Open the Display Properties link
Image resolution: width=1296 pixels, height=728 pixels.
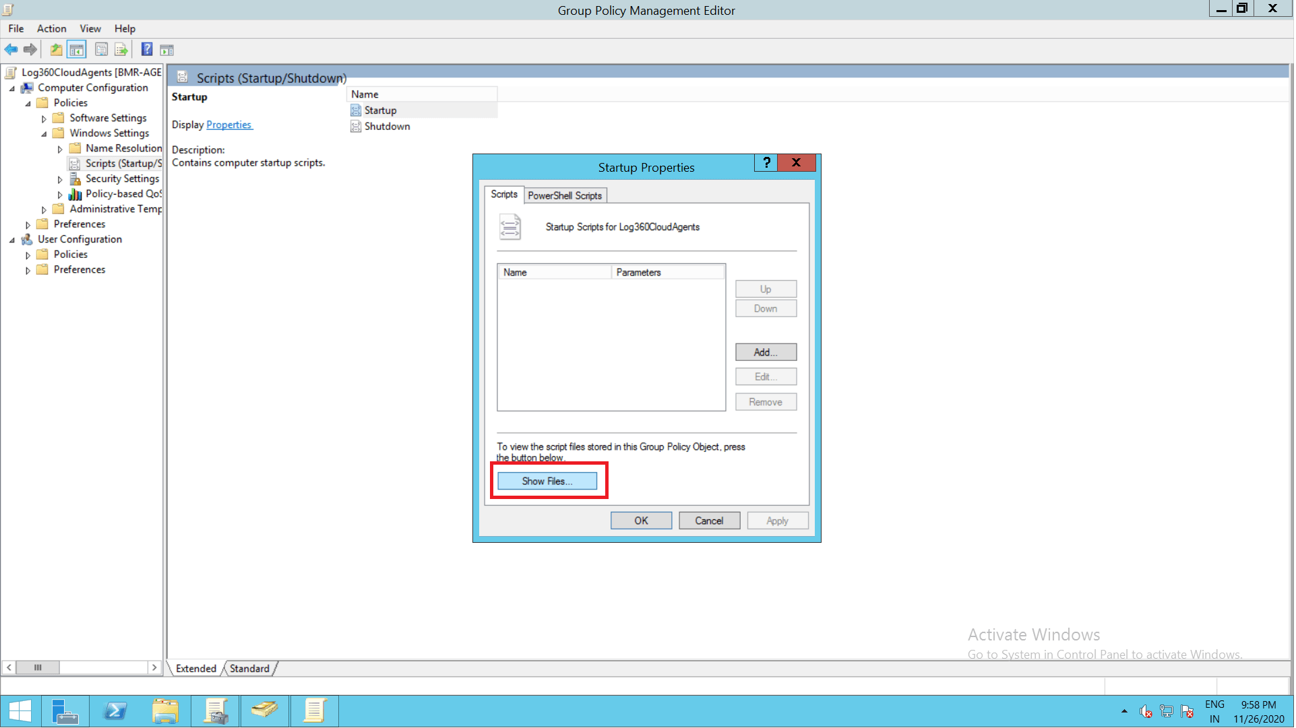[228, 125]
